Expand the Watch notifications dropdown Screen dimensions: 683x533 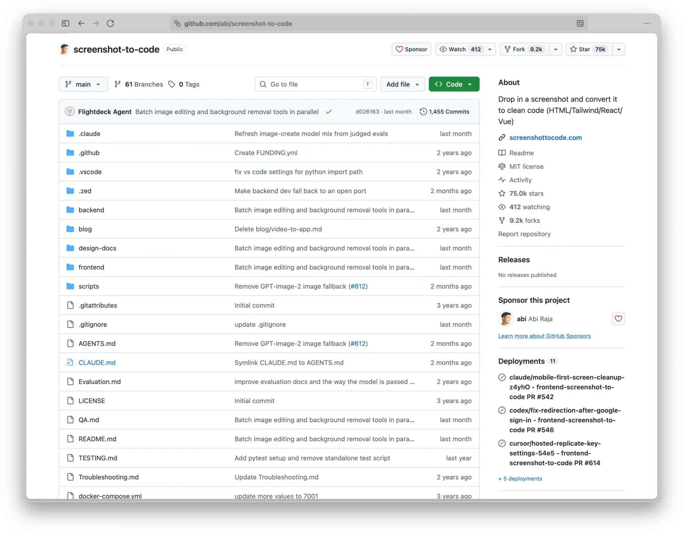pos(466,49)
